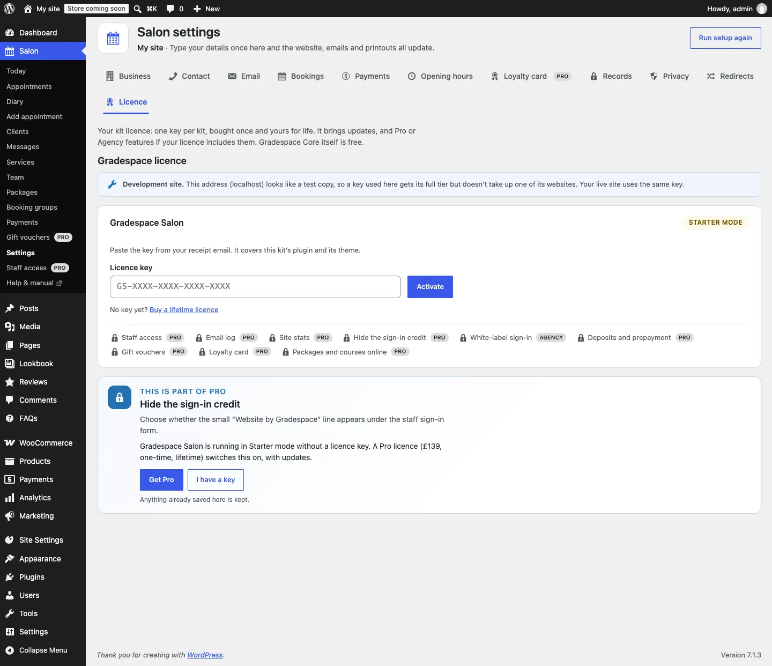Open Packages in the Salon submenu
The height and width of the screenshot is (666, 772).
click(x=22, y=192)
